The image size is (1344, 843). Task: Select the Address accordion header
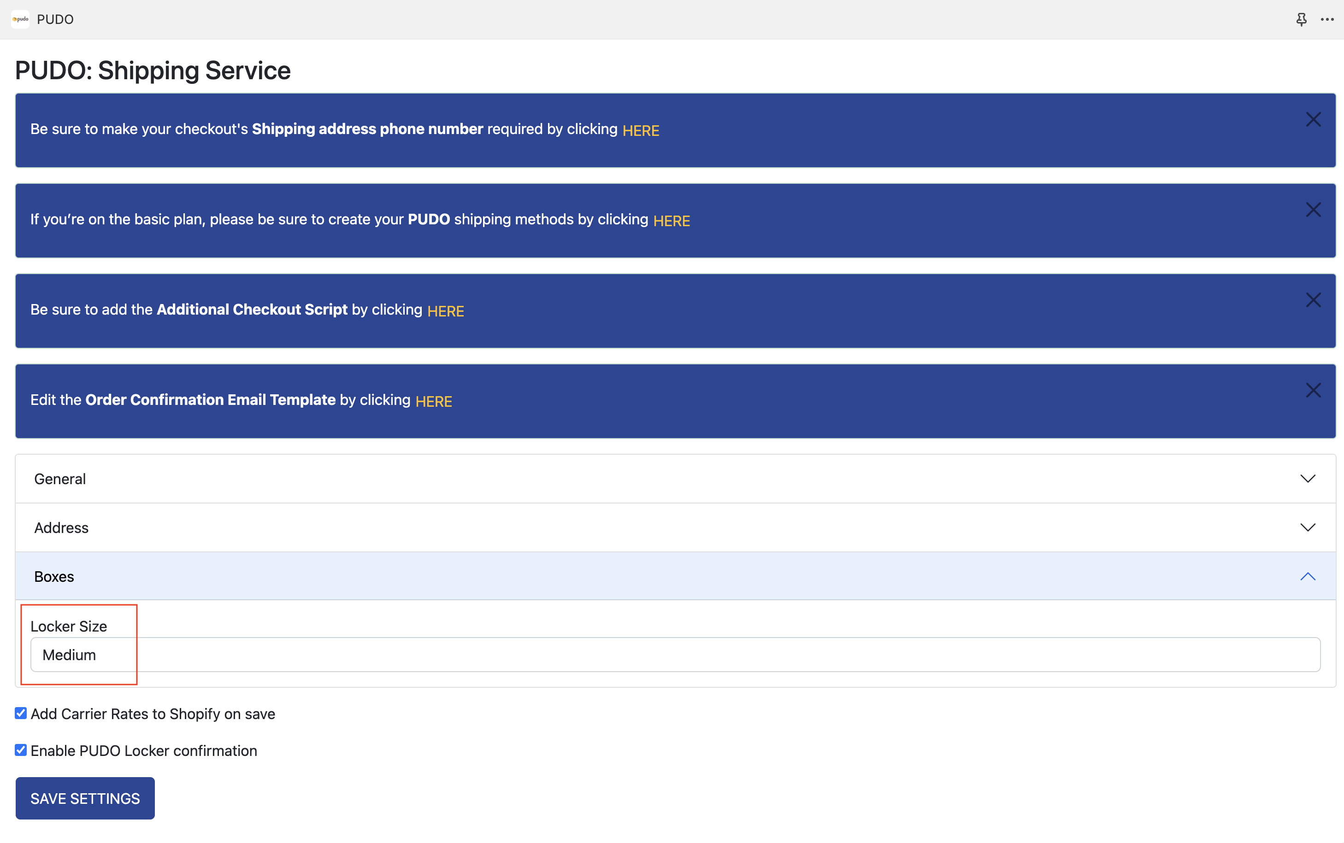675,527
